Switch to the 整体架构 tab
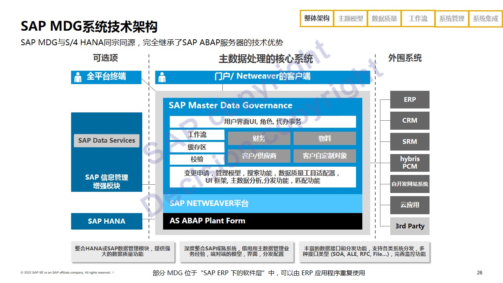503x283 pixels. coord(317,18)
